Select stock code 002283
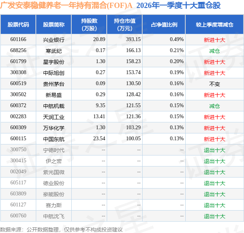This screenshot has height=233, width=244. click(18, 116)
